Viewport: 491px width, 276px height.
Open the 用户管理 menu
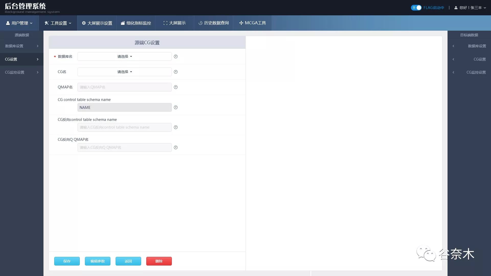(19, 23)
